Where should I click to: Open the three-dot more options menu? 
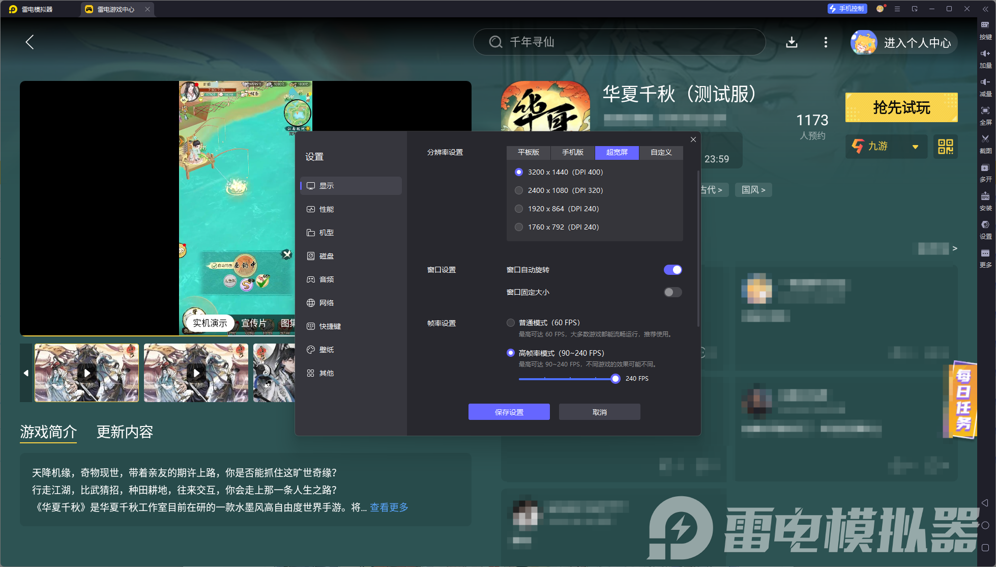pyautogui.click(x=826, y=42)
